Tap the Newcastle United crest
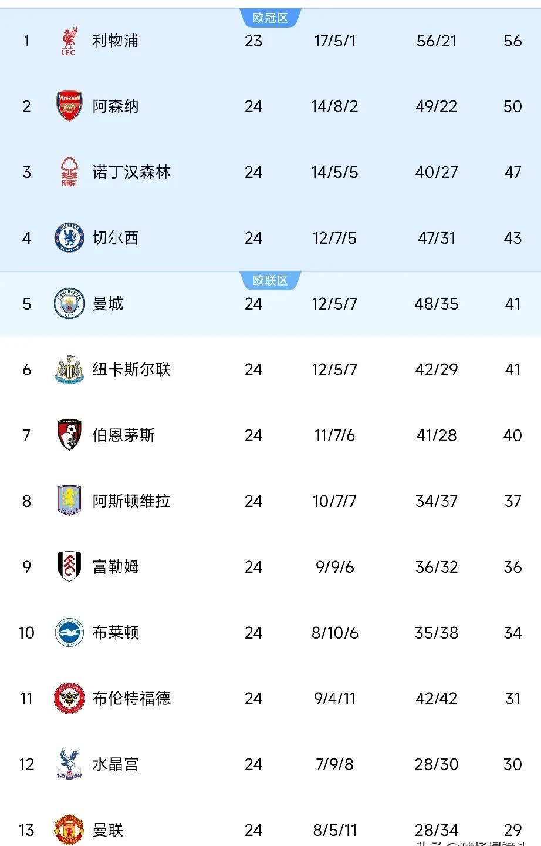541x846 pixels. tap(69, 370)
